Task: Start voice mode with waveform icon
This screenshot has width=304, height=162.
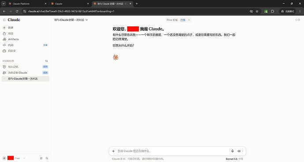Action: 239,151
